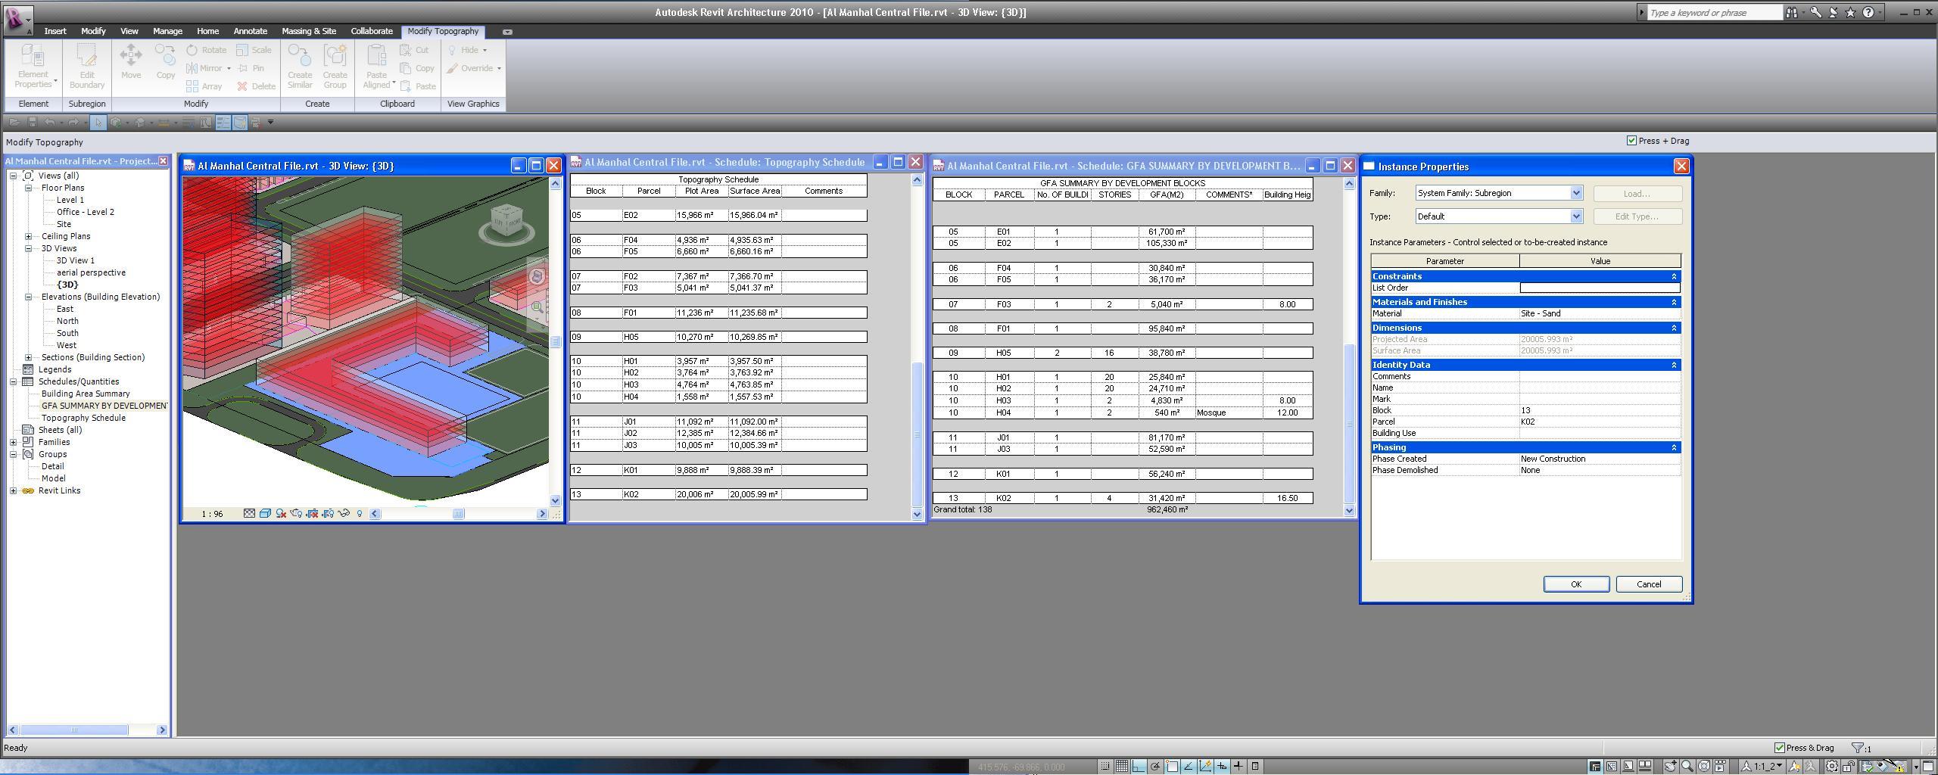The height and width of the screenshot is (775, 1938).
Task: Click the crop view icon in view control bar
Action: click(312, 514)
